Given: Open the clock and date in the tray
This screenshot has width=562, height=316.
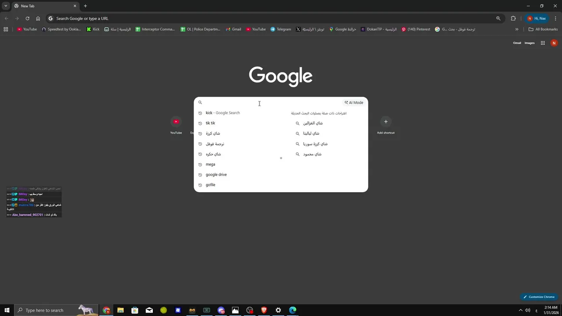Looking at the screenshot, I should point(551,310).
